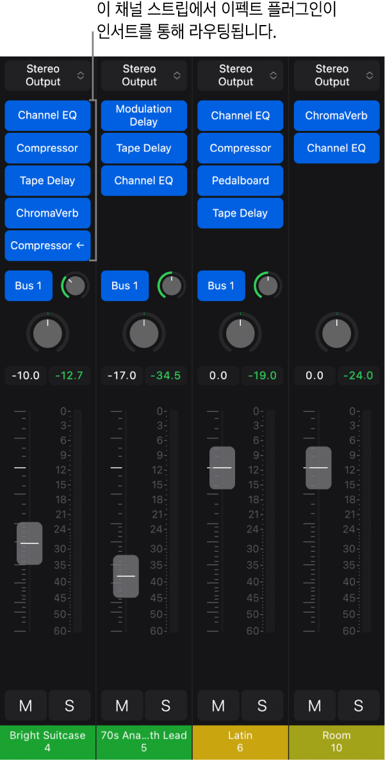Select Latin 6 channel name label
The image size is (385, 761).
[240, 742]
